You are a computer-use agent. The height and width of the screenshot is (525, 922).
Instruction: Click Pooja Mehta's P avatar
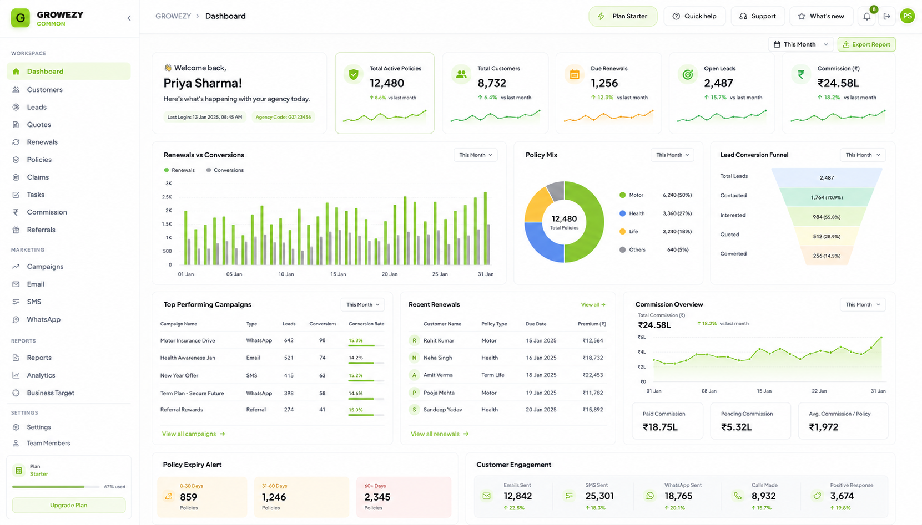click(x=414, y=393)
